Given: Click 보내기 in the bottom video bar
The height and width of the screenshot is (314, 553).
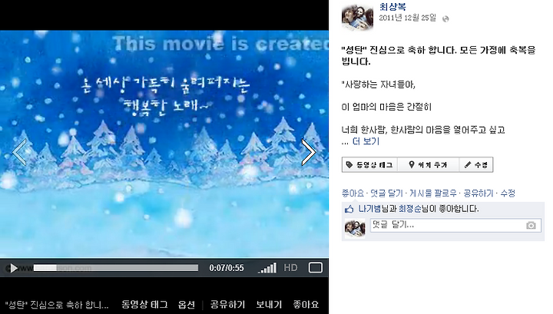Looking at the screenshot, I should click(269, 304).
